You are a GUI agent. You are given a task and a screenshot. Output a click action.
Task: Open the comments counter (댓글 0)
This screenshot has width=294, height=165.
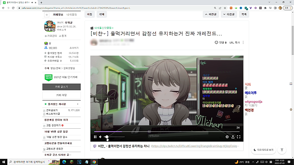221,43
